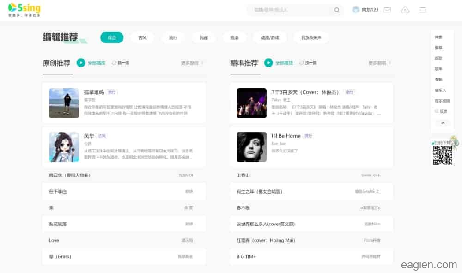The width and height of the screenshot is (462, 273).
Task: Open the messages envelope icon
Action: click(387, 10)
